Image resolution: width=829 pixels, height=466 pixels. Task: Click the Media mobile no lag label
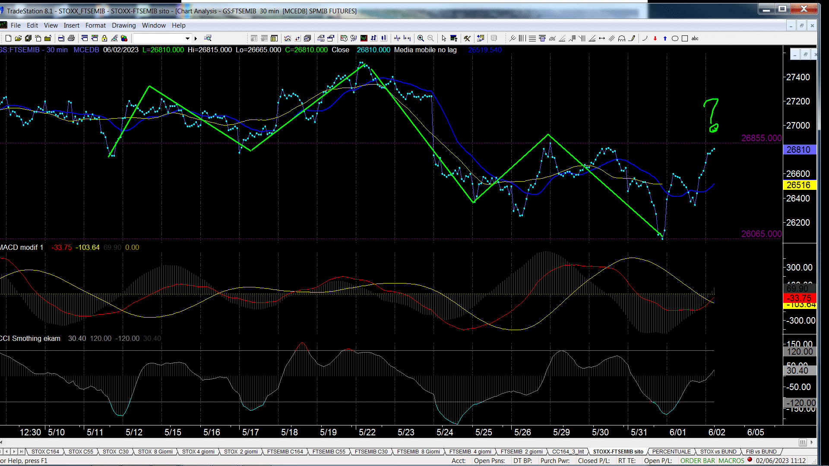click(x=425, y=50)
